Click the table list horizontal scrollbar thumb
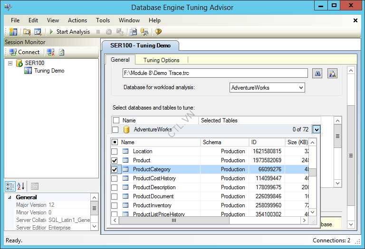The height and width of the screenshot is (249, 365). click(173, 221)
